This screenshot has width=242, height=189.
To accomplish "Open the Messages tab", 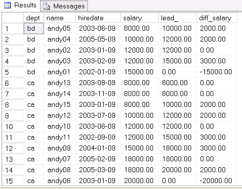I will click(x=64, y=6).
